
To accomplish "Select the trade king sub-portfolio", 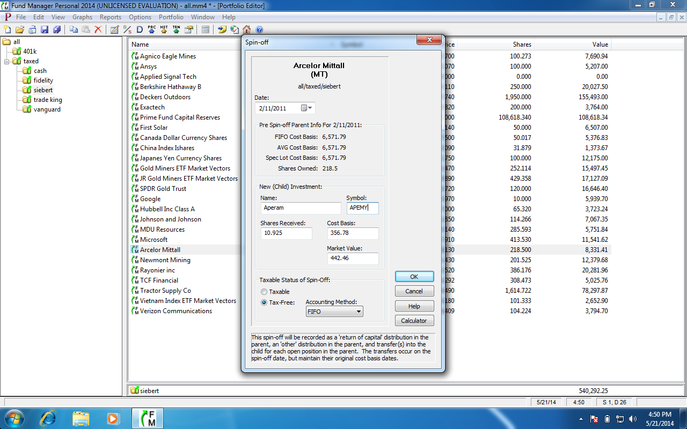I will [x=48, y=100].
